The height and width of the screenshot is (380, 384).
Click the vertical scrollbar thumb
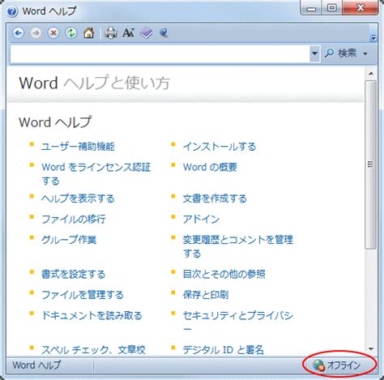click(370, 164)
